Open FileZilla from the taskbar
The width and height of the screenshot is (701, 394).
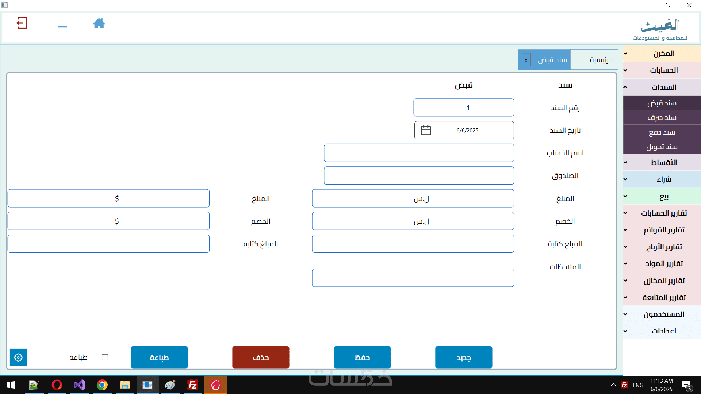(x=193, y=385)
